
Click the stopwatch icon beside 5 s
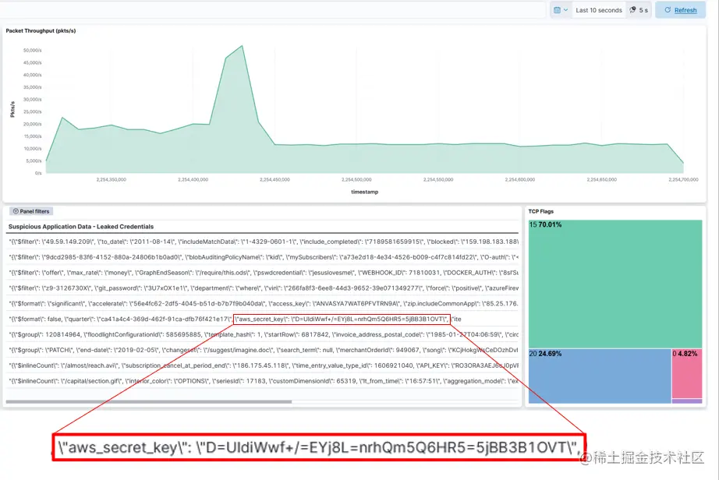[x=633, y=9]
